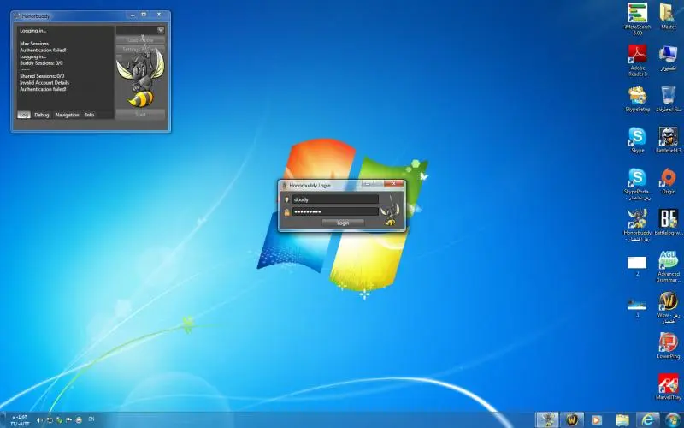Viewport: 684px width, 428px height.
Task: Click the EN language indicator
Action: [91, 419]
